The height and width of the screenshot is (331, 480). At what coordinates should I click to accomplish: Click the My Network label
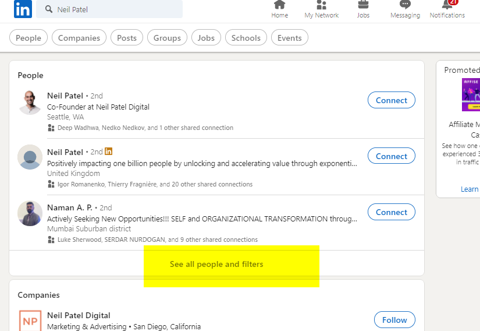point(321,15)
